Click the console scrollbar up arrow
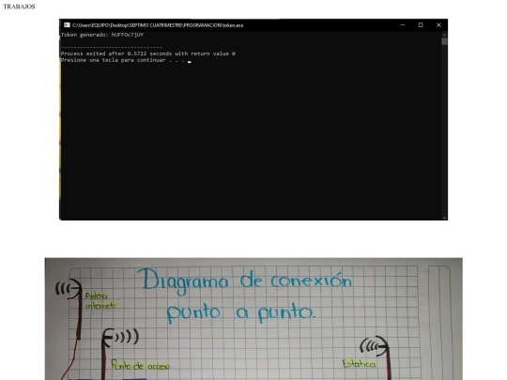The width and height of the screenshot is (507, 380). [x=445, y=35]
